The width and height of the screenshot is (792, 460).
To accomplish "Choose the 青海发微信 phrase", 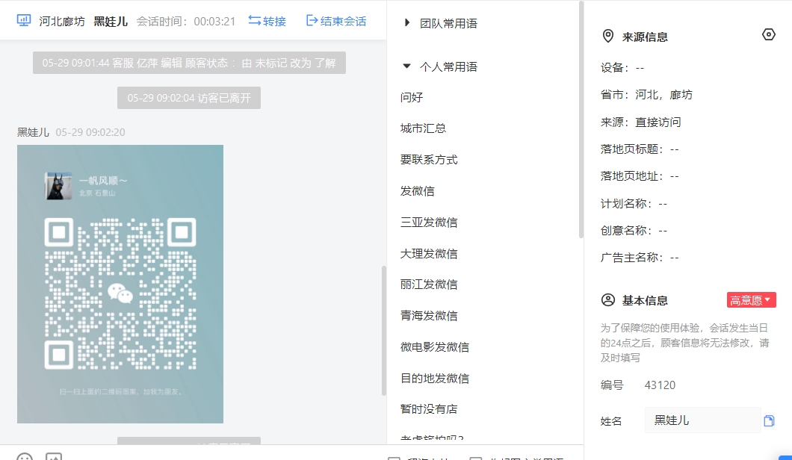I will (429, 316).
